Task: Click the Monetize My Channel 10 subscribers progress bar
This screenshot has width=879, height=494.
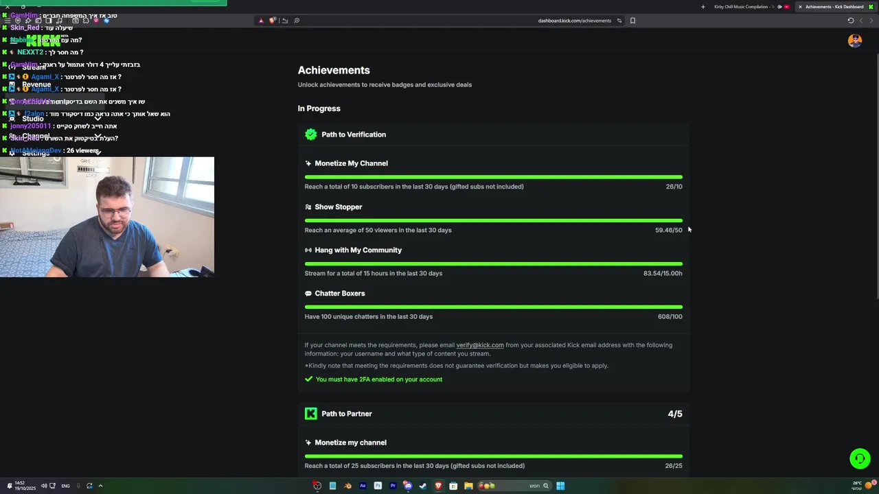Action: pos(494,177)
